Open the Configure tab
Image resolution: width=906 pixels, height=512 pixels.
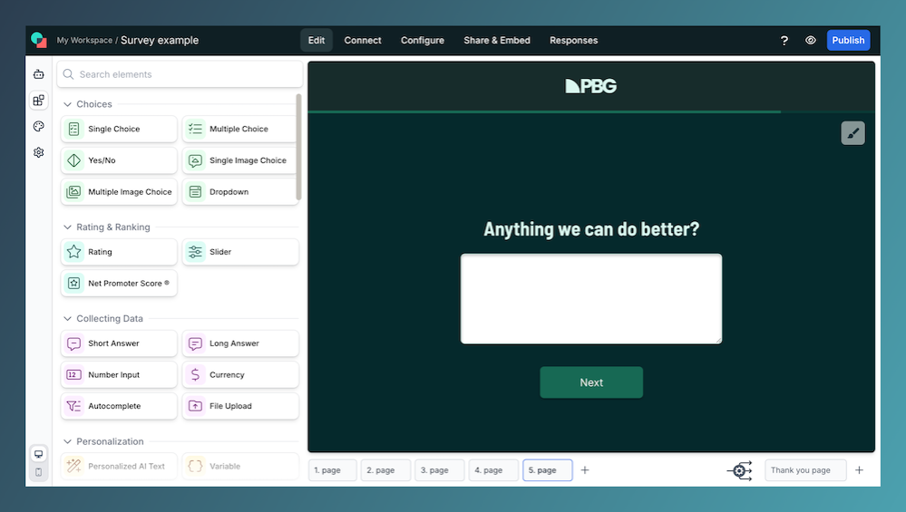pyautogui.click(x=423, y=41)
